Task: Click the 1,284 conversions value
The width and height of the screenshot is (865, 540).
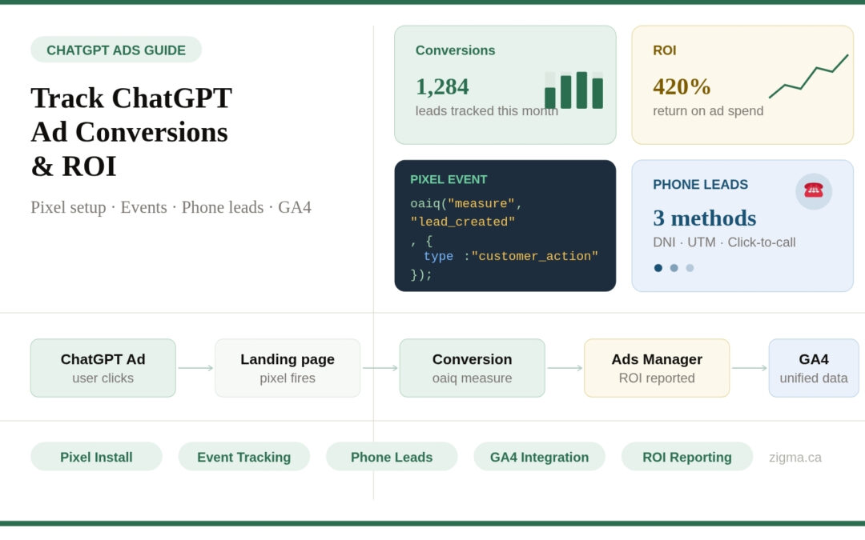Action: (442, 86)
